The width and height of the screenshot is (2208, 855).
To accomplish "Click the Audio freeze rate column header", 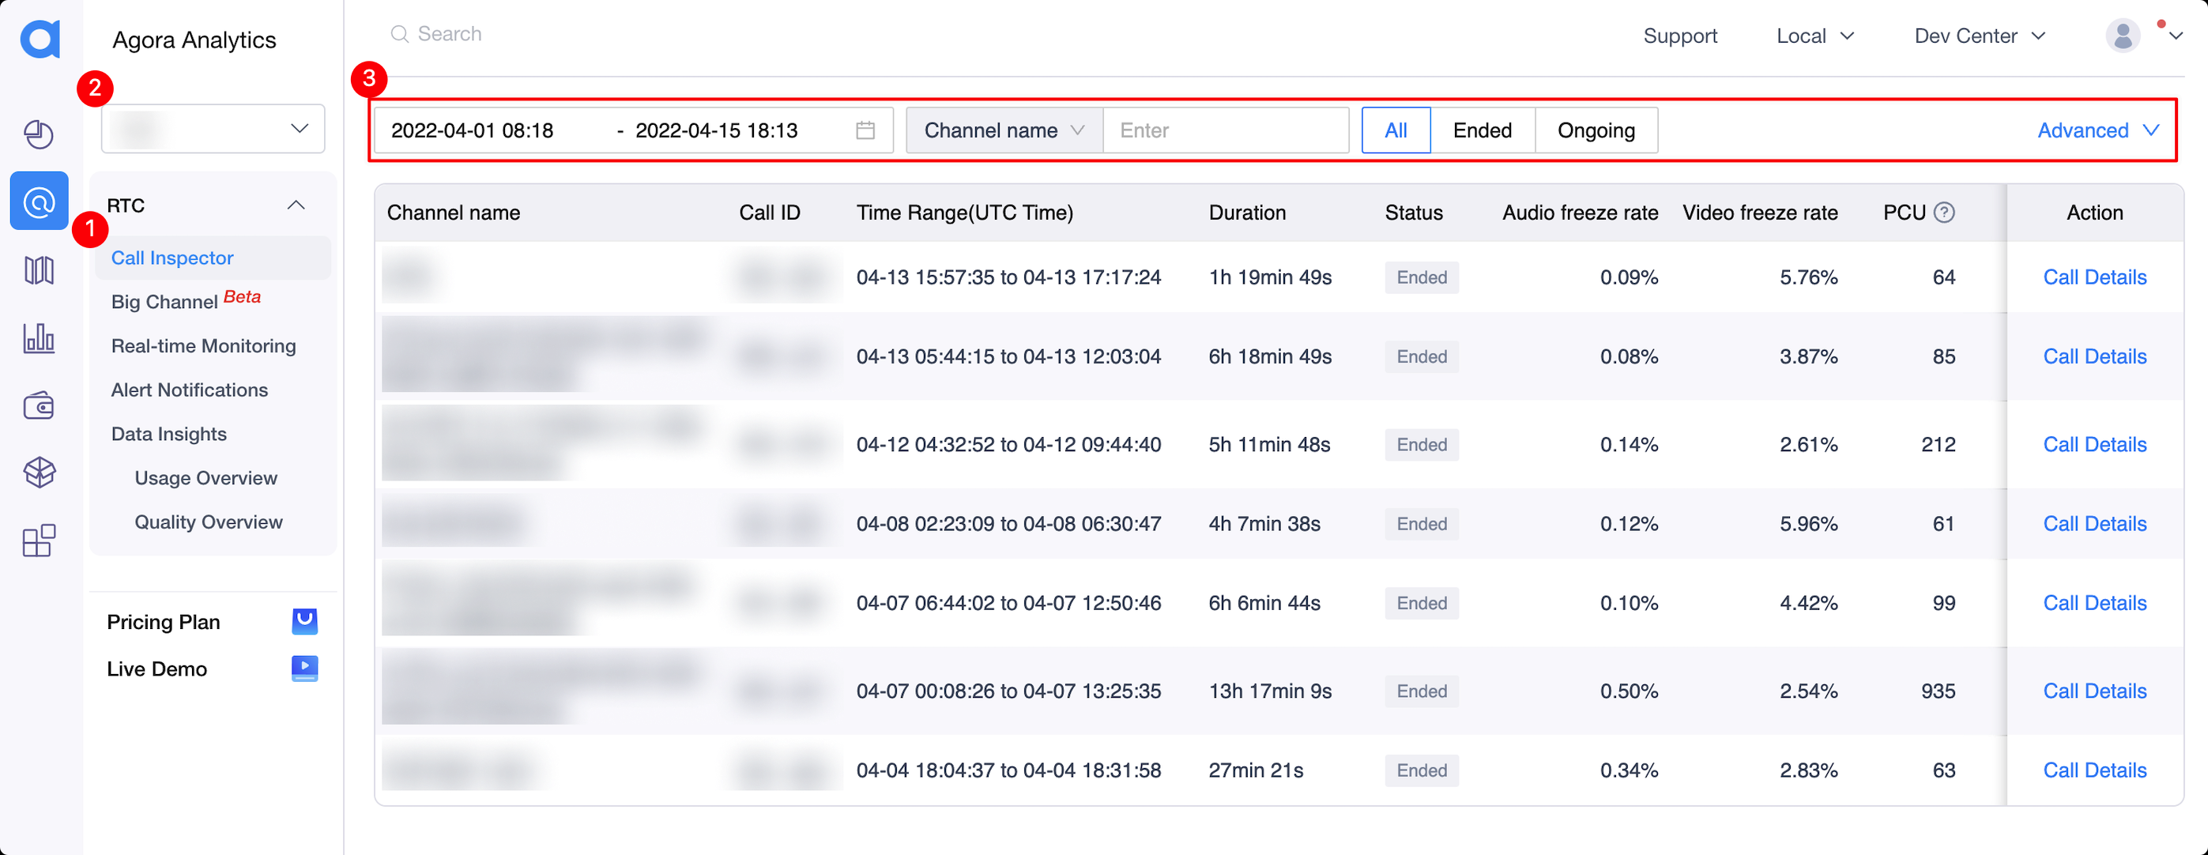I will coord(1580,213).
